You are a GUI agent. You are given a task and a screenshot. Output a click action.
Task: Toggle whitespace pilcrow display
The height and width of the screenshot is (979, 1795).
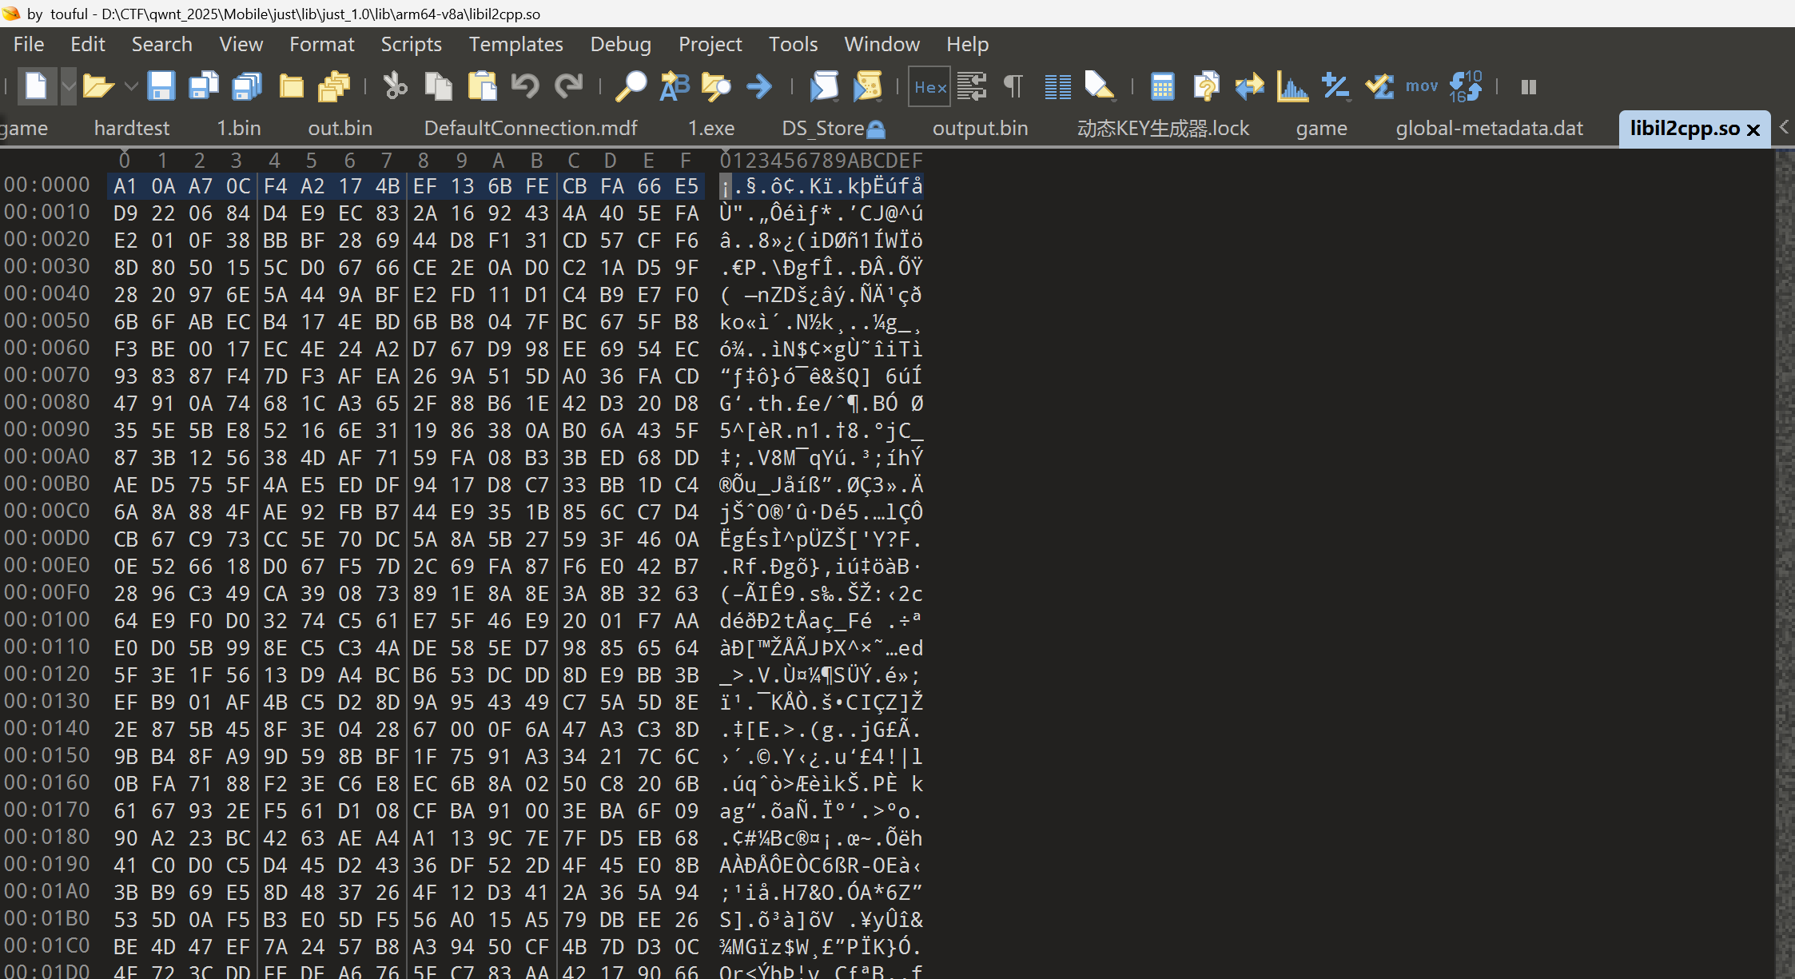[1013, 86]
